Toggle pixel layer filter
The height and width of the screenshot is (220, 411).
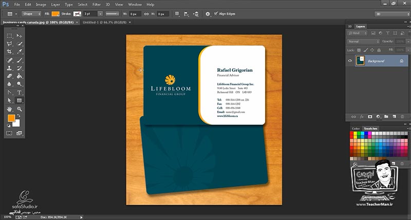373,33
